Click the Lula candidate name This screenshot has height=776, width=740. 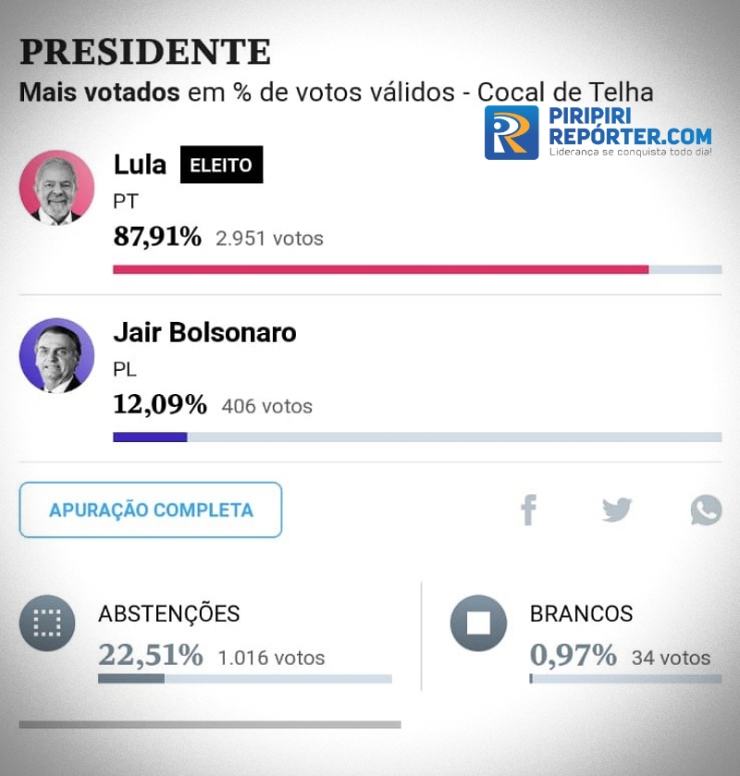(x=140, y=165)
